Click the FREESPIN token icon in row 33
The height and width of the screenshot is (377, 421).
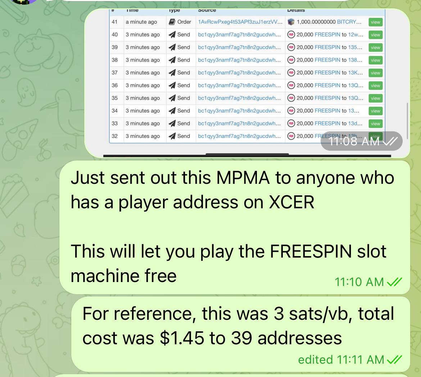click(x=291, y=123)
